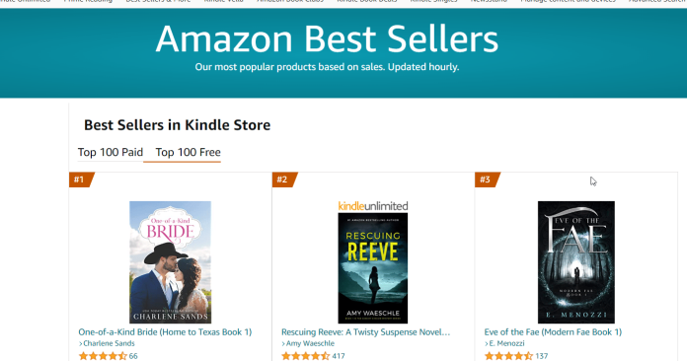The width and height of the screenshot is (687, 361).
Task: Open the One-of-a-Kind Bride book cover
Action: click(170, 262)
